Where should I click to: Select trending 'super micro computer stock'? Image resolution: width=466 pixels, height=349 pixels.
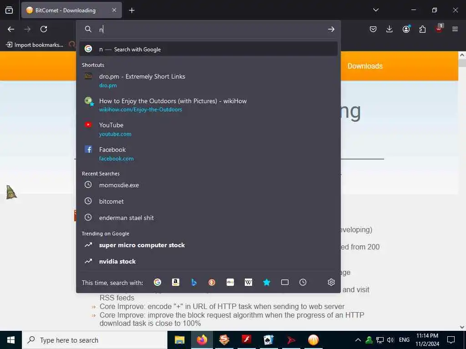pyautogui.click(x=208, y=245)
